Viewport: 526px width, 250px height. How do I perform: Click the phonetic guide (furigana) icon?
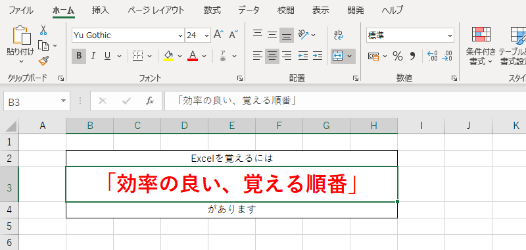223,56
